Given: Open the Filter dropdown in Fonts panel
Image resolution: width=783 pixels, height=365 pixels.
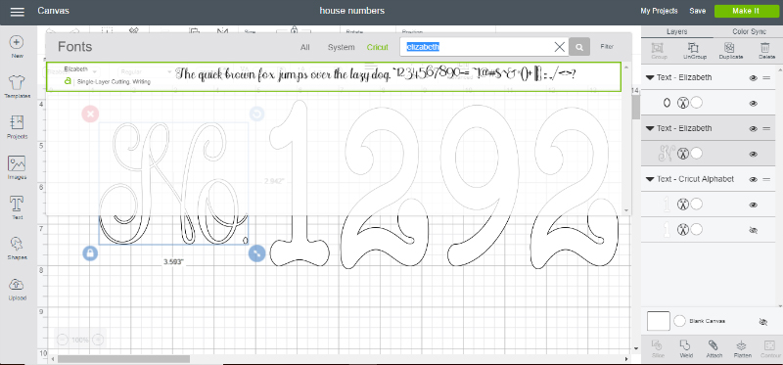Looking at the screenshot, I should (607, 46).
